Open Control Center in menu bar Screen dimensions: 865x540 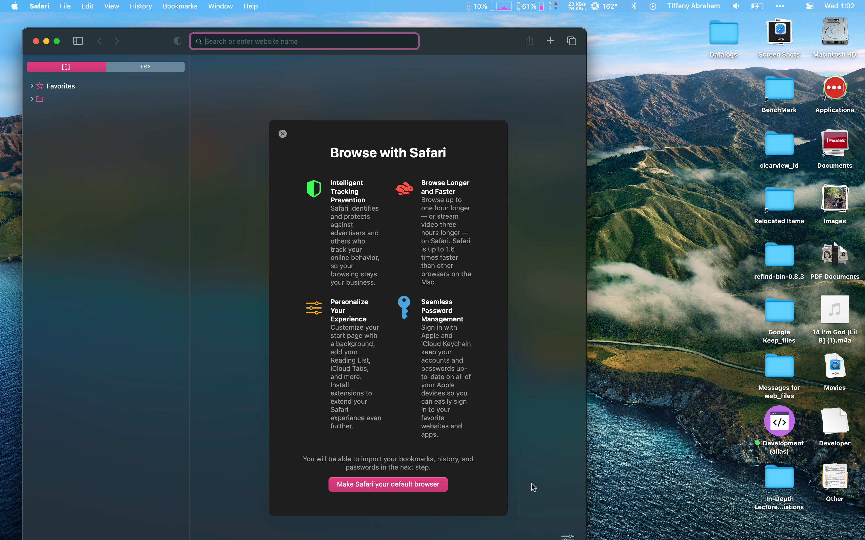click(x=810, y=6)
